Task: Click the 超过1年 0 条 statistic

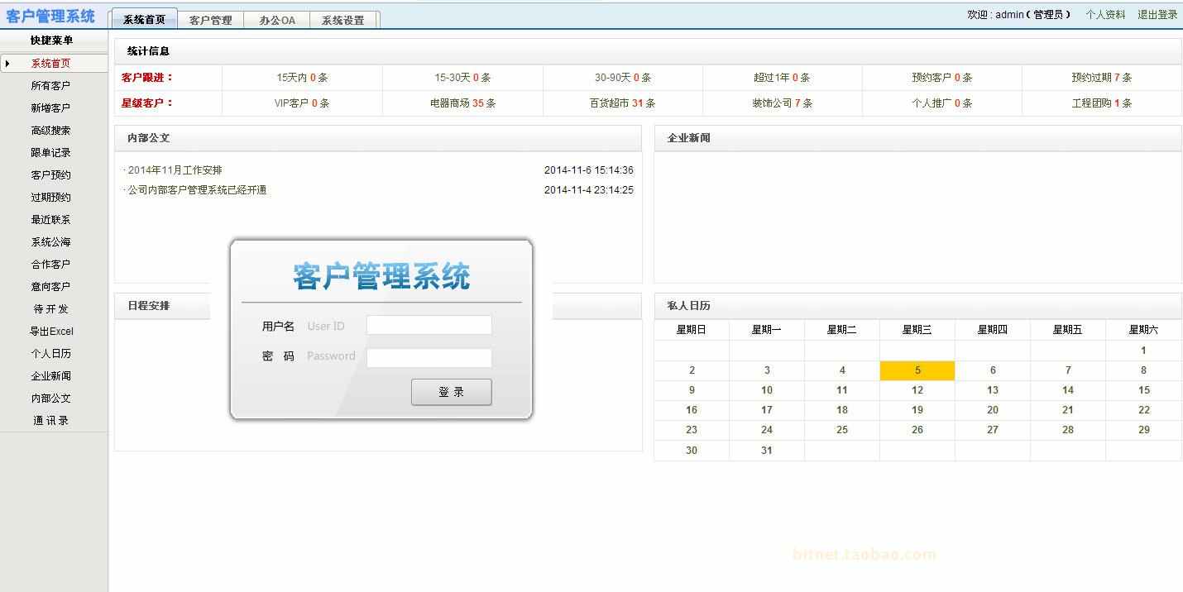Action: pyautogui.click(x=782, y=78)
